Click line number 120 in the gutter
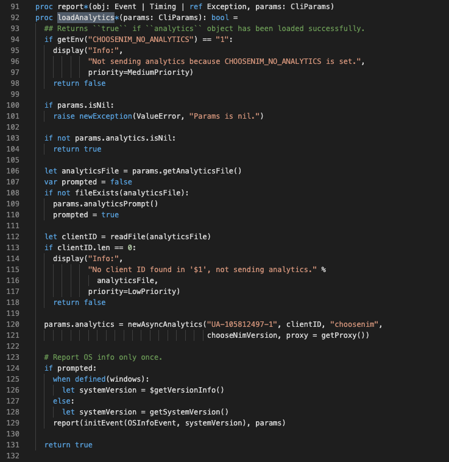449x462 pixels. pos(13,324)
